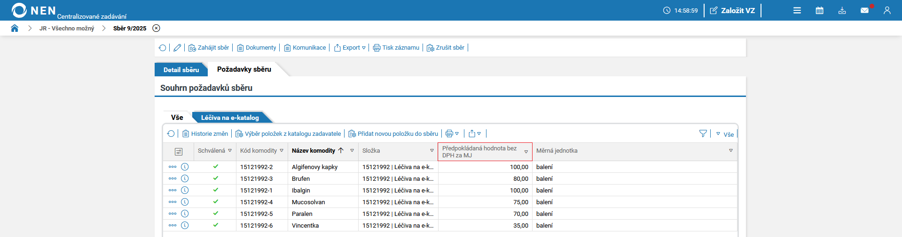The height and width of the screenshot is (237, 902).
Task: Open messages via the envelope icon
Action: tap(864, 10)
